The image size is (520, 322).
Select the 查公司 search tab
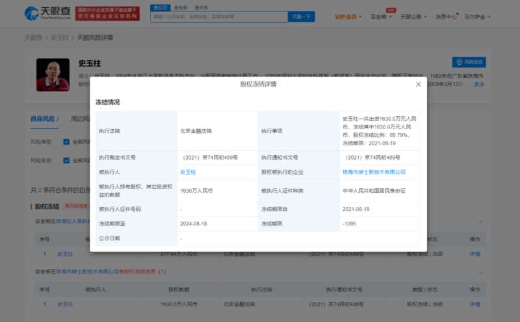tap(160, 8)
